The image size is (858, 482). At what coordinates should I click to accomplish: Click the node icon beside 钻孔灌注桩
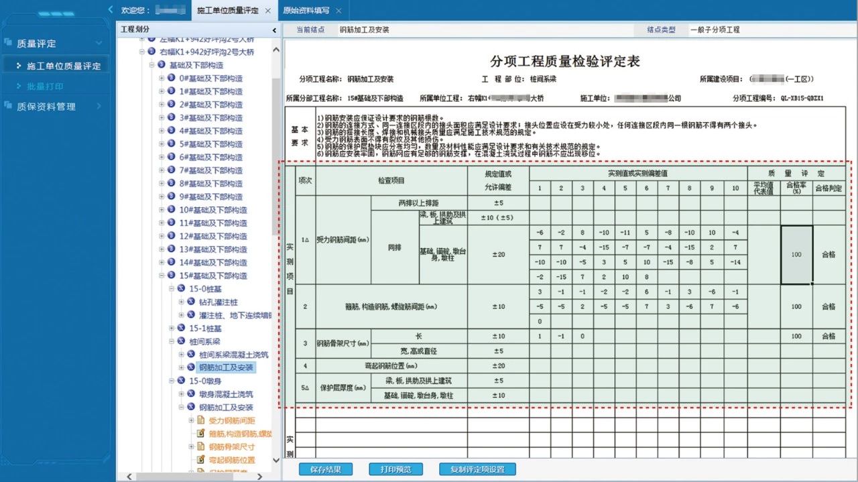pos(192,302)
